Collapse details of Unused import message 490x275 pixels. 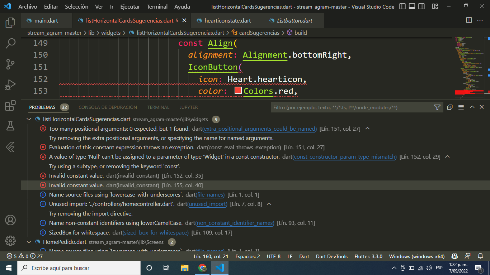point(269,204)
